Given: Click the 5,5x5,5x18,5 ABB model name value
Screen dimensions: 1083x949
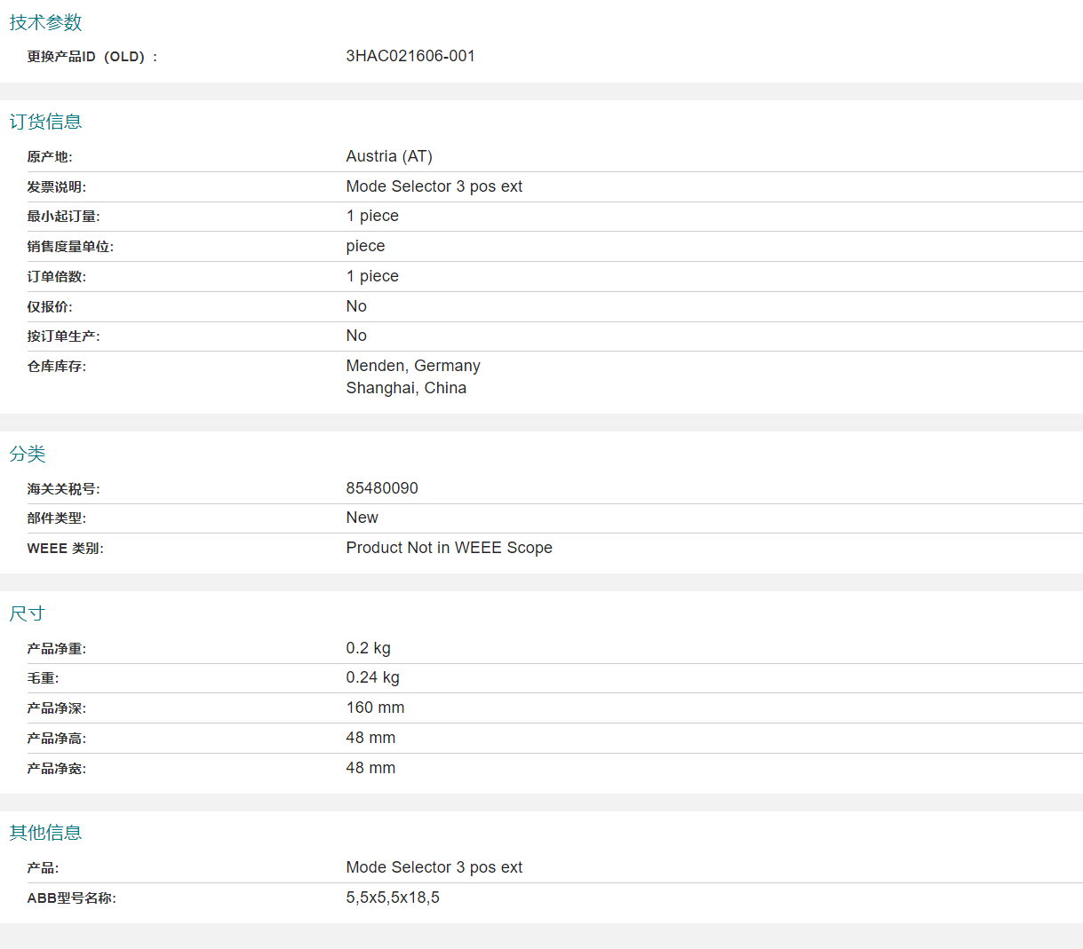Looking at the screenshot, I should pyautogui.click(x=393, y=898).
